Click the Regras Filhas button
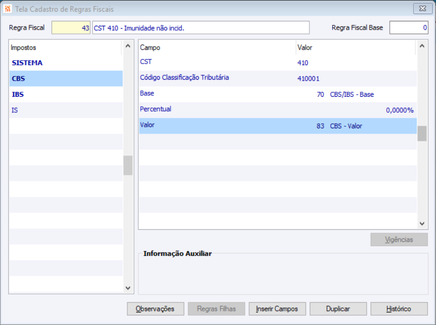The width and height of the screenshot is (436, 325). click(x=216, y=309)
